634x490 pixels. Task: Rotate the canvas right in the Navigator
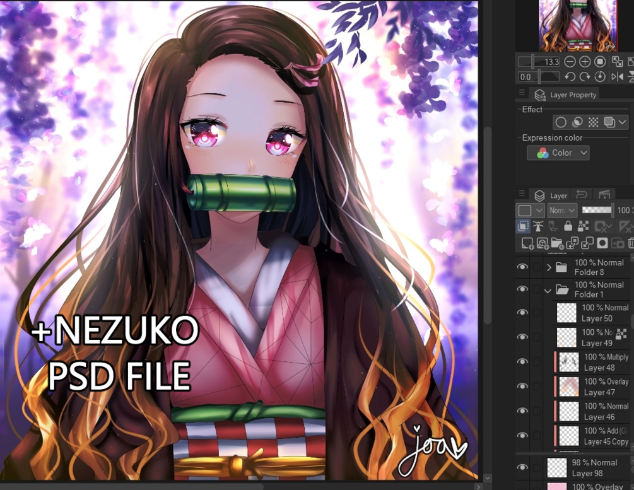coord(585,77)
